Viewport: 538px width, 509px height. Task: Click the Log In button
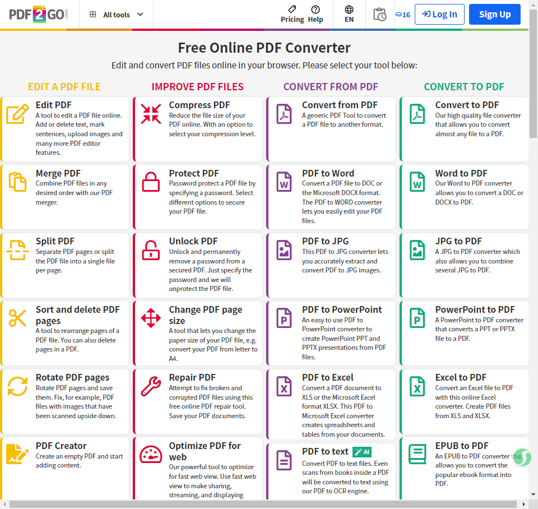click(x=439, y=15)
